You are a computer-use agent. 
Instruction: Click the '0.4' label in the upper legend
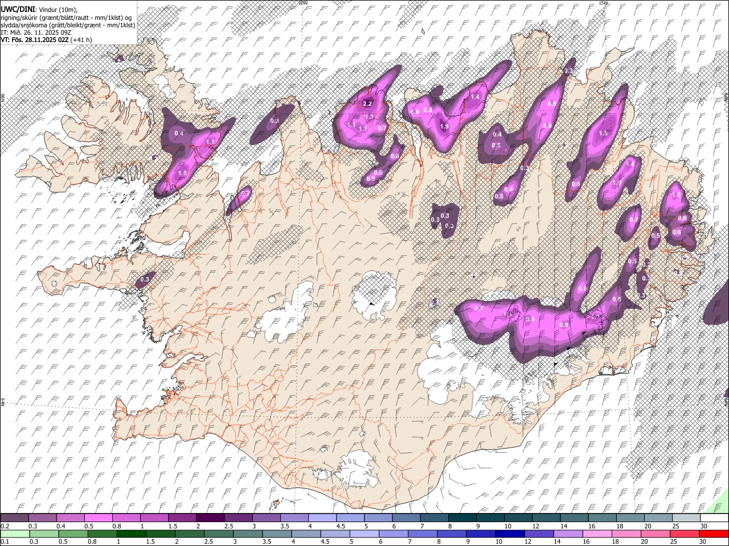(x=61, y=526)
